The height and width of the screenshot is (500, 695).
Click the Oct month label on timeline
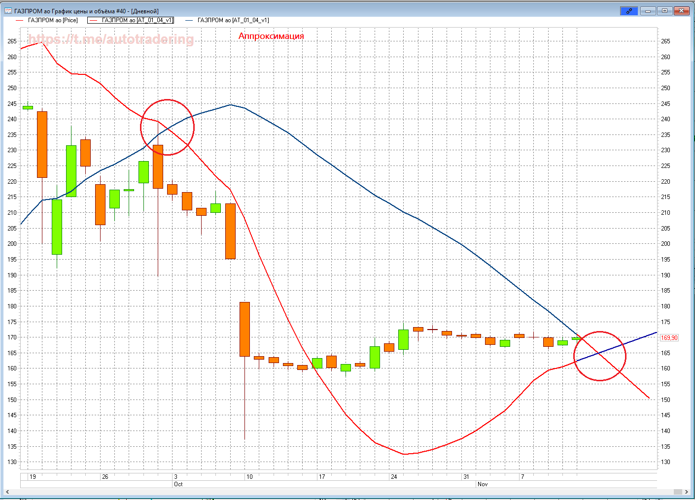tap(178, 484)
